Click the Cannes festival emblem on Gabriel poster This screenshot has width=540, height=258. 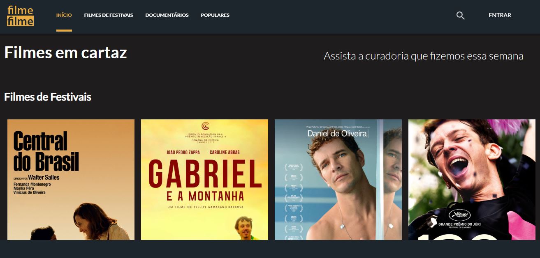[205, 126]
